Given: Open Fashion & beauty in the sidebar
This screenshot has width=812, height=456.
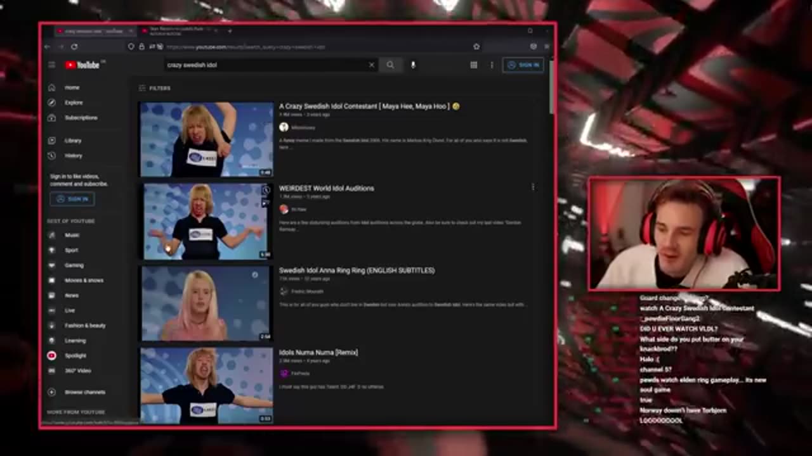Looking at the screenshot, I should 84,326.
